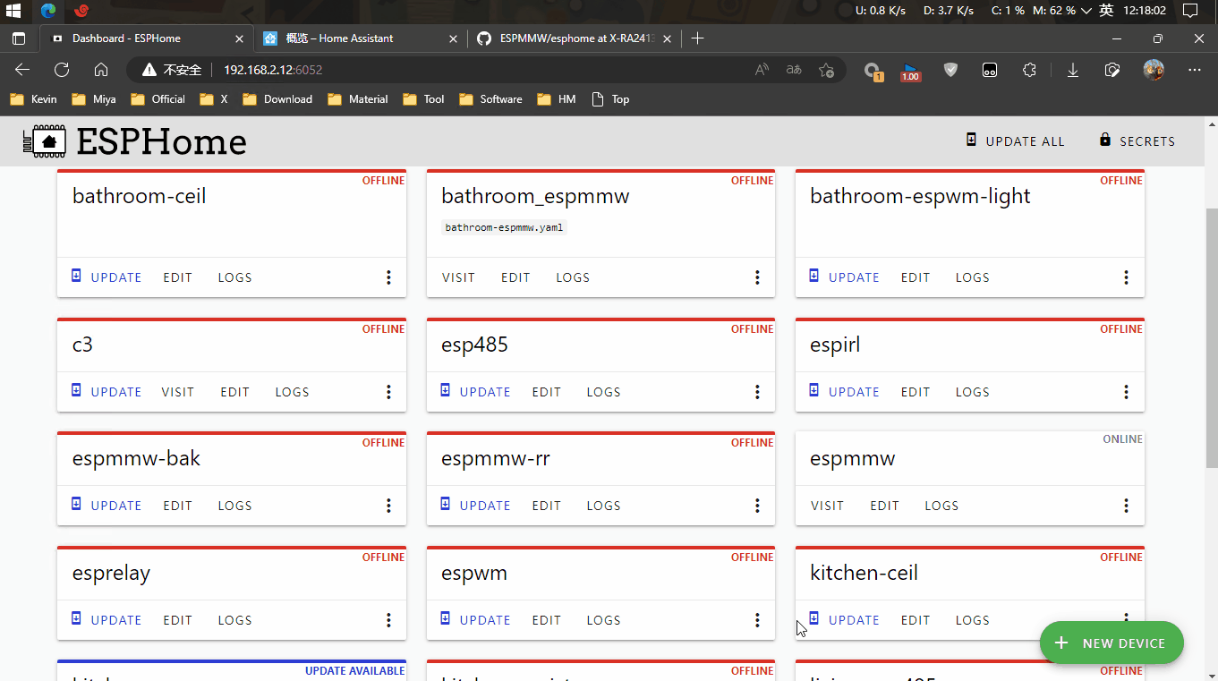Viewport: 1218px width, 681px height.
Task: Go back in browser
Action: tap(22, 70)
